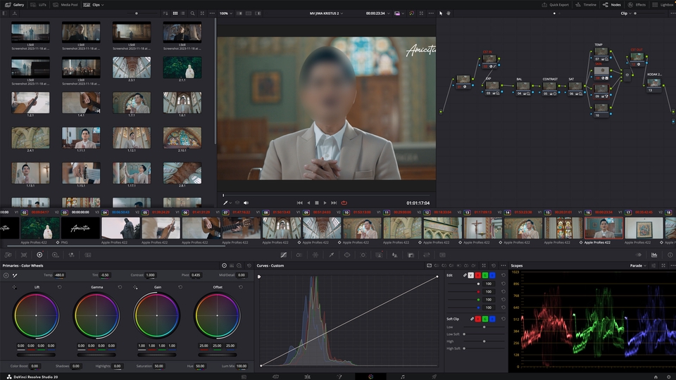
Task: Toggle the Nodes panel button
Action: pyautogui.click(x=612, y=5)
